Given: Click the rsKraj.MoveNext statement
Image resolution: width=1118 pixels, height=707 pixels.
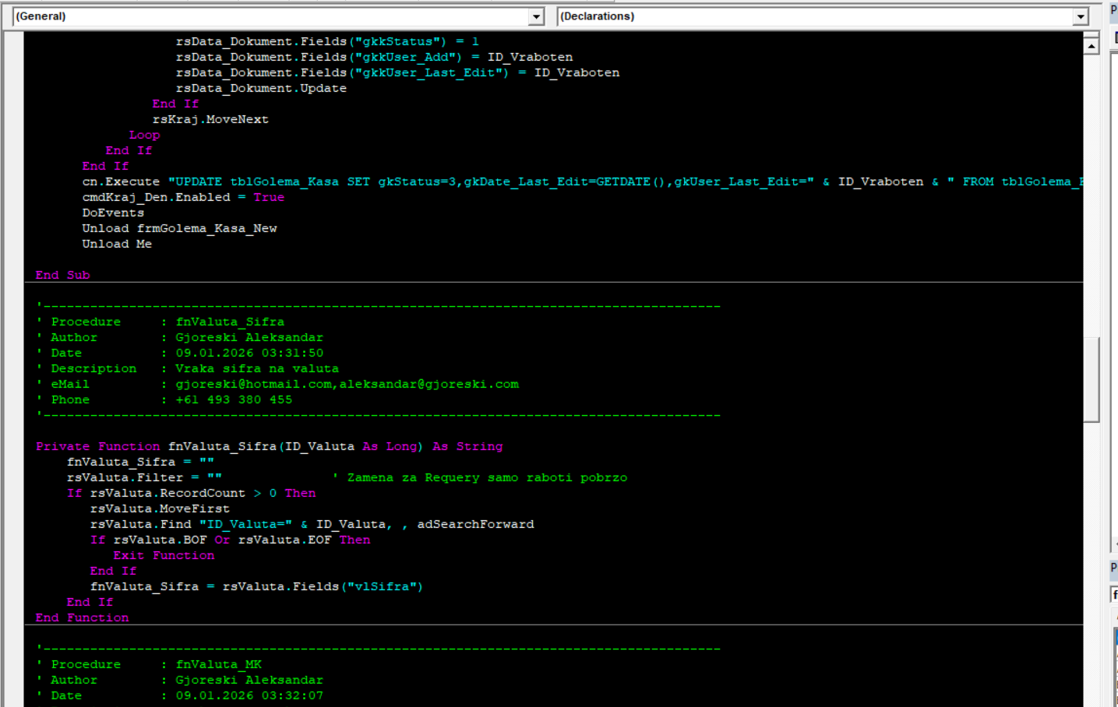Looking at the screenshot, I should (x=210, y=119).
